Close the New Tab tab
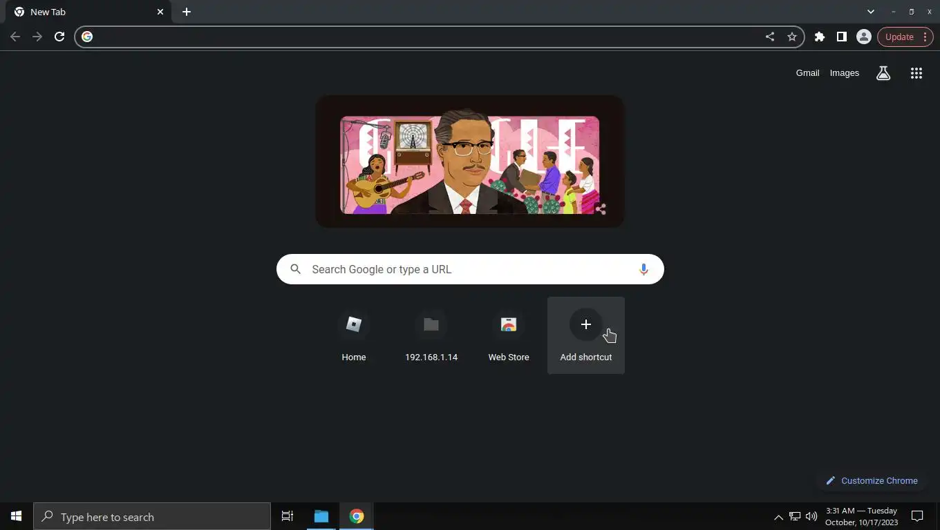Screen dimensions: 940x530 click(x=160, y=12)
